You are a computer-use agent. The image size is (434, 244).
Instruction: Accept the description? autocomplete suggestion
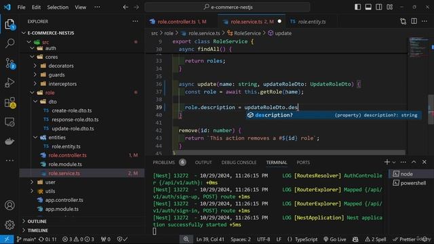[333, 115]
